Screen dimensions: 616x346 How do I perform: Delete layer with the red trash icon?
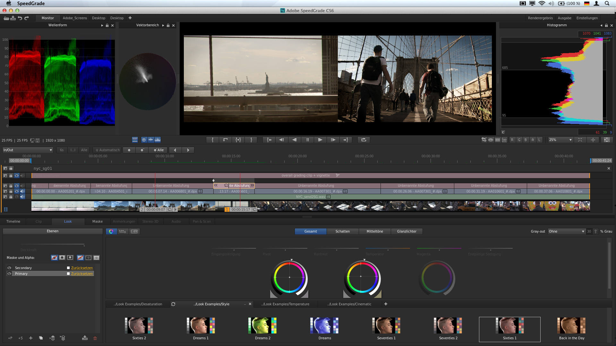click(x=95, y=338)
